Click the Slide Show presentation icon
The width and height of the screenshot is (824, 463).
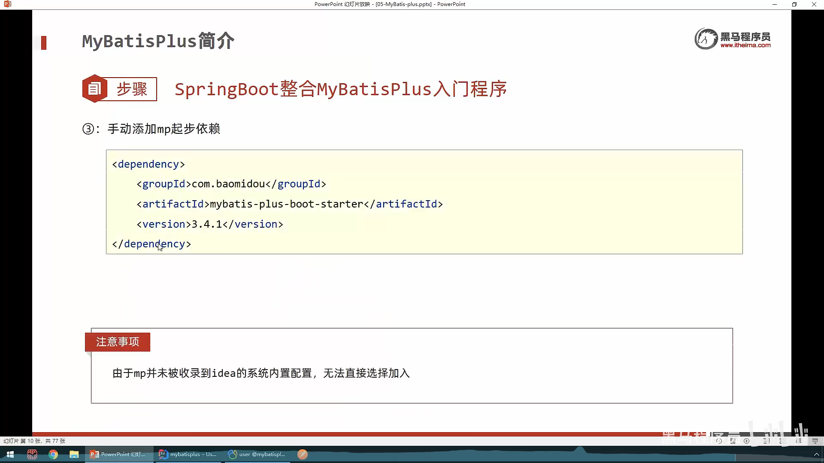click(815, 441)
